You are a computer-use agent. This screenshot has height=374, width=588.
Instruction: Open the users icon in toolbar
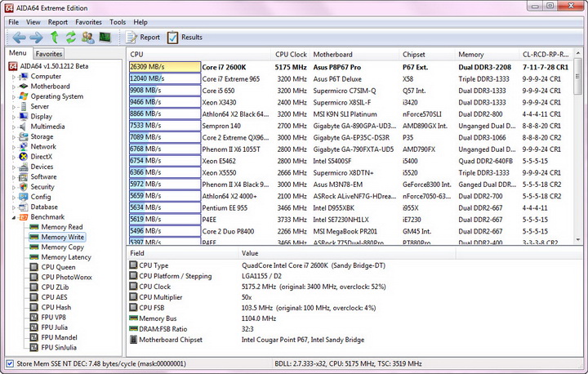click(x=87, y=37)
